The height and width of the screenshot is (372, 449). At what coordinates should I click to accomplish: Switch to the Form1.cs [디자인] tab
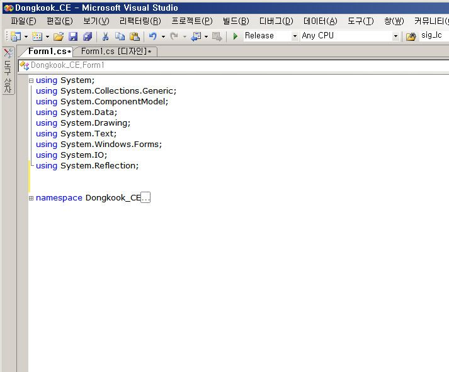click(x=116, y=52)
